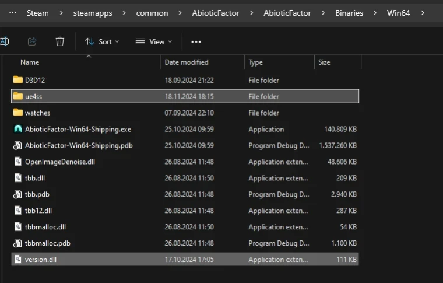The height and width of the screenshot is (283, 443).
Task: Open the Sort dropdown
Action: 102,42
